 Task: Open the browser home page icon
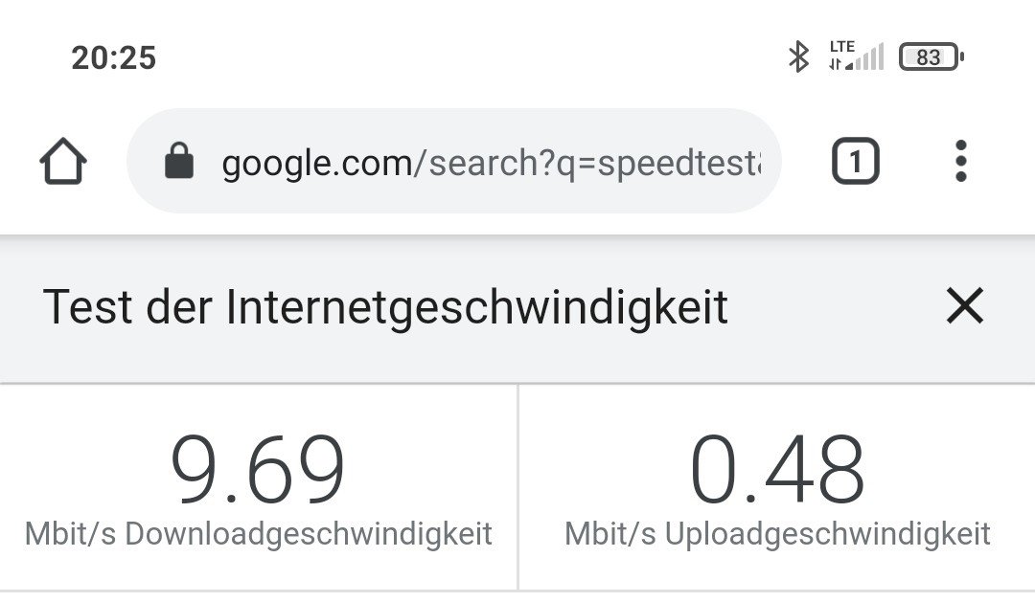(62, 161)
